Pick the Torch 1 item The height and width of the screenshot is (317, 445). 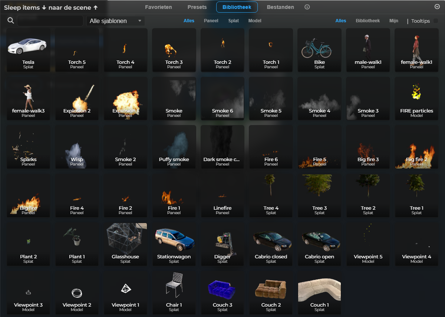click(271, 50)
